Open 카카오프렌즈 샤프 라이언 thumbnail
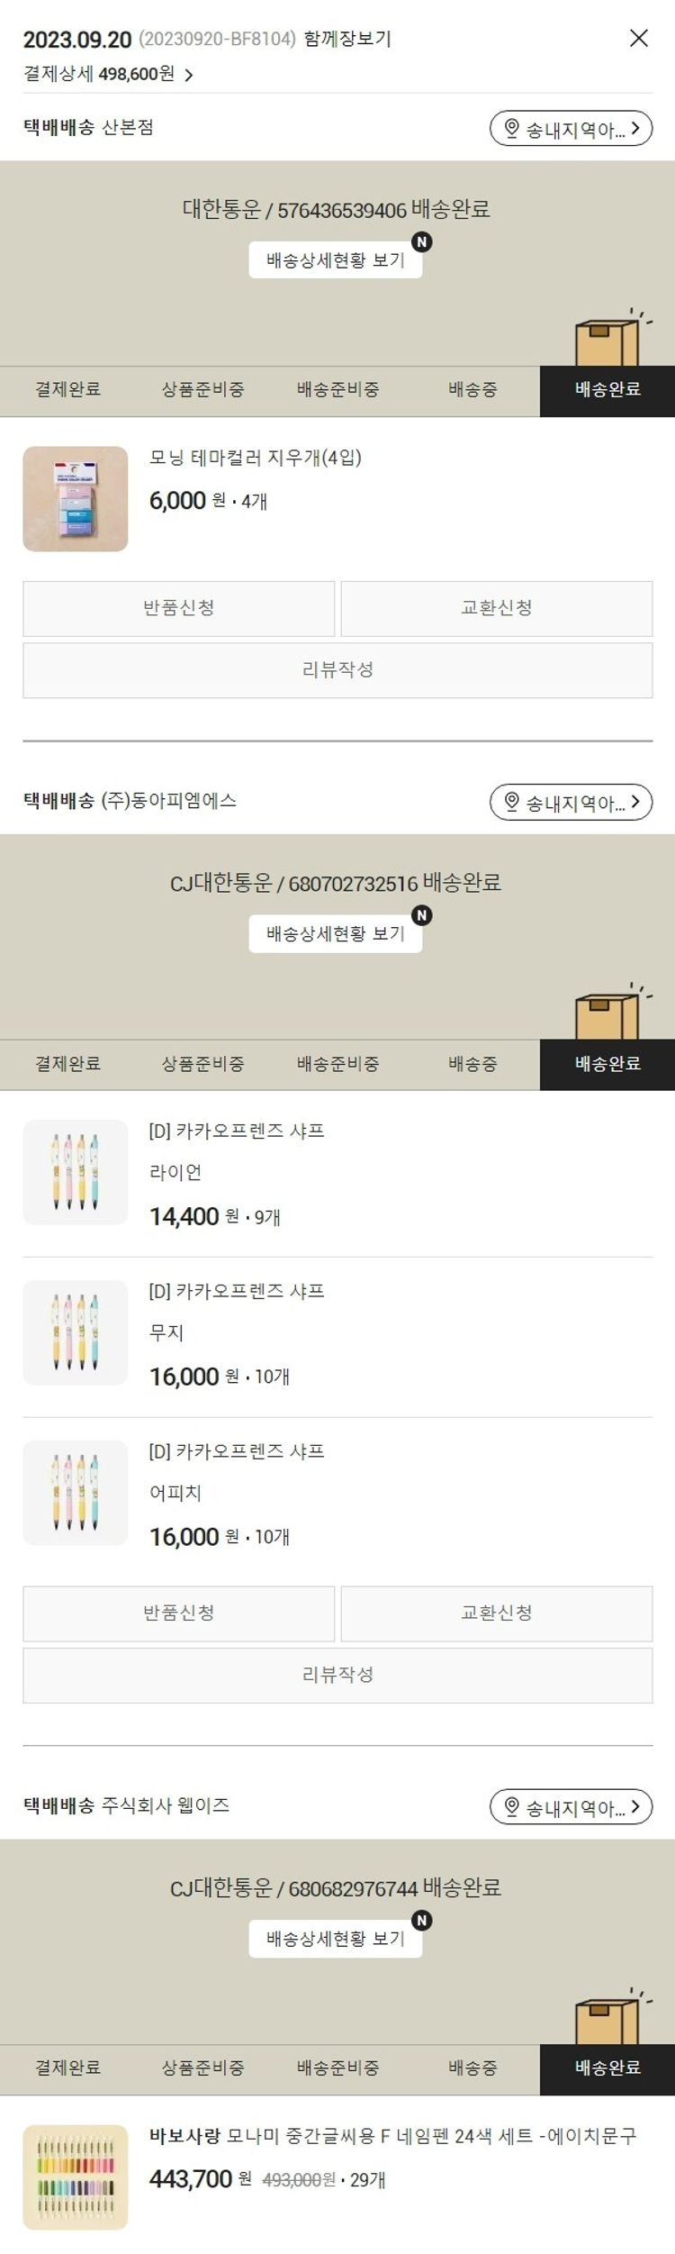The height and width of the screenshot is (2254, 675). point(76,1172)
